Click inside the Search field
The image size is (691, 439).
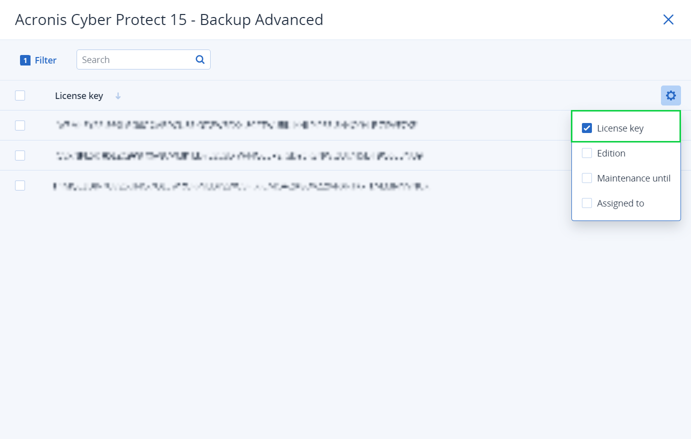[x=135, y=60]
